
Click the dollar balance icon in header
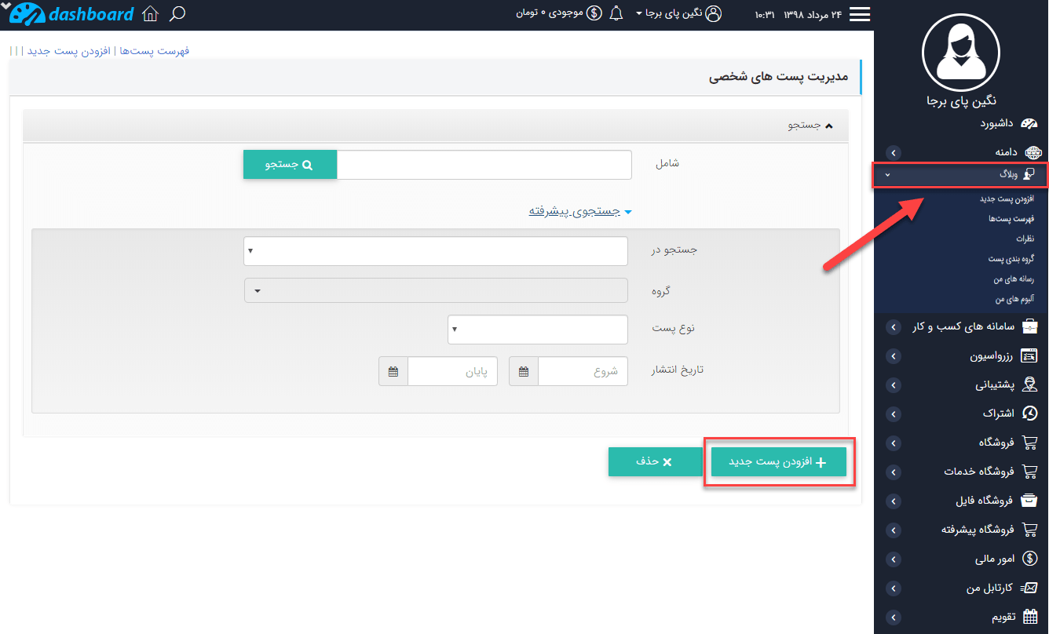coord(594,14)
